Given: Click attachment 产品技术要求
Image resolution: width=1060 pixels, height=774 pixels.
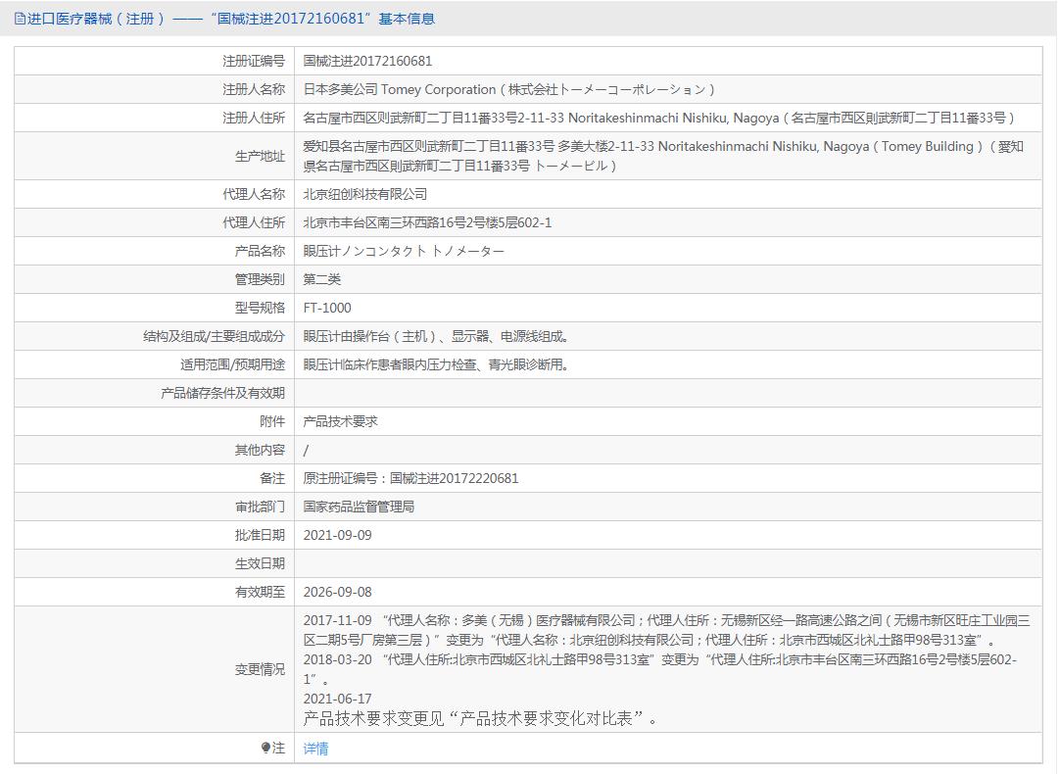Looking at the screenshot, I should 340,421.
